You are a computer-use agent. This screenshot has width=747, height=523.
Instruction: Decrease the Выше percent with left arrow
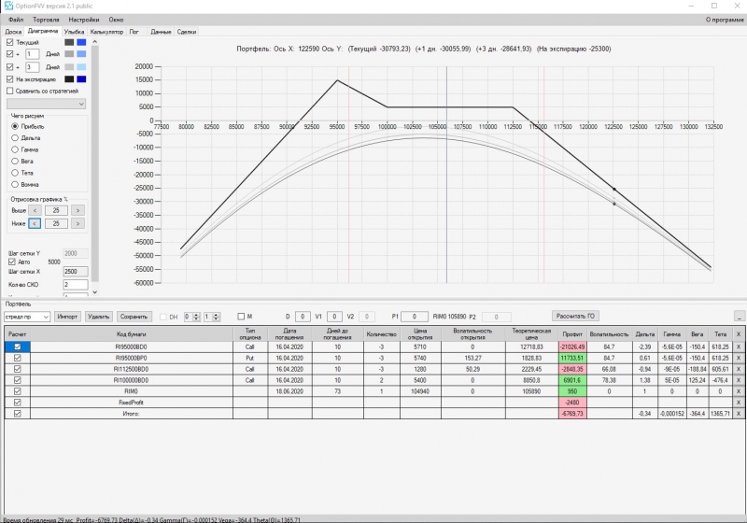click(35, 210)
